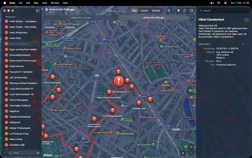Select Hotel Wielemans waypoint
This screenshot has height=158, width=252.
point(22,33)
